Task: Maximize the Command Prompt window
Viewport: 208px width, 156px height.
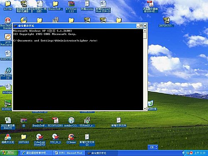Action: click(x=141, y=26)
